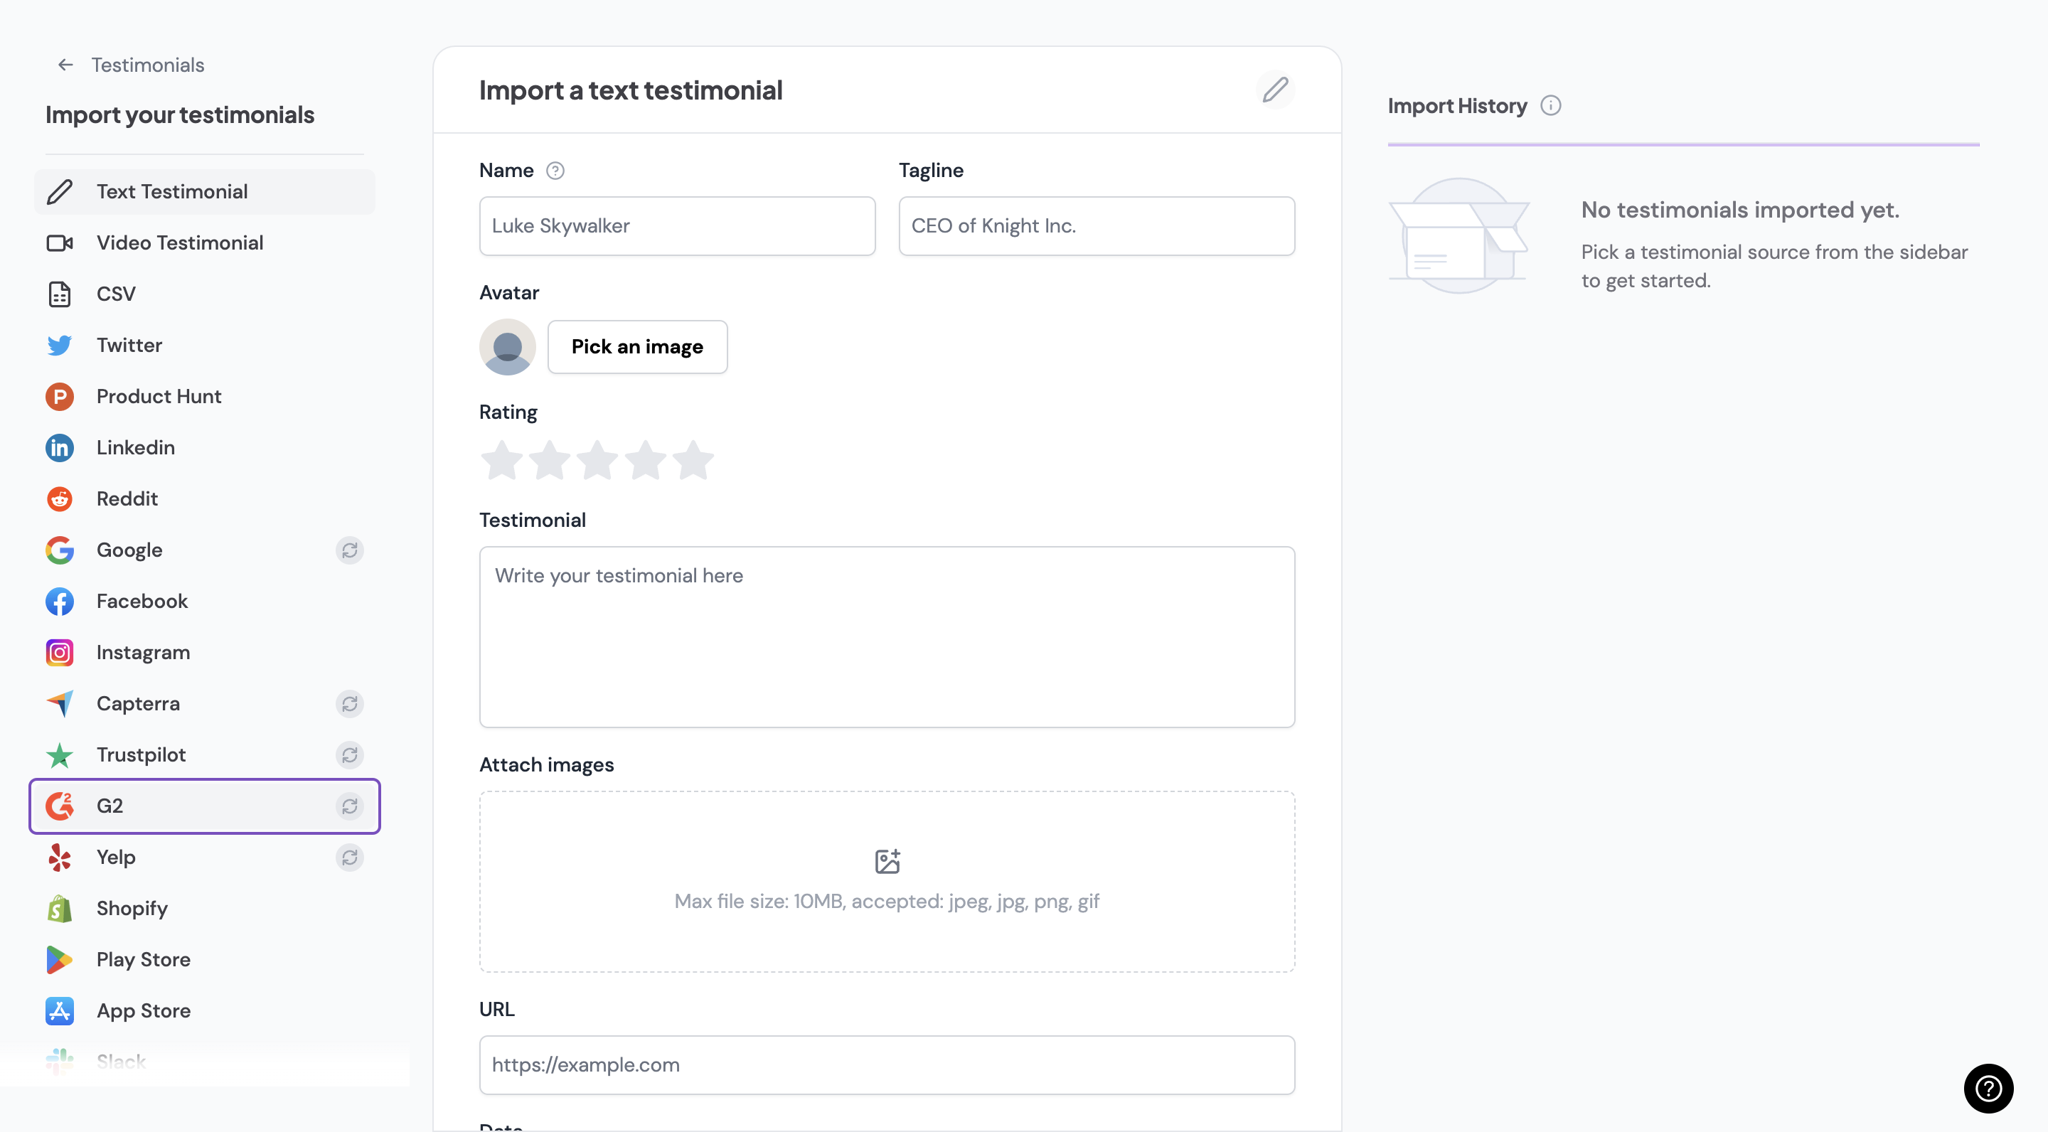Click the Product Hunt logo icon
The width and height of the screenshot is (2048, 1132).
(60, 396)
